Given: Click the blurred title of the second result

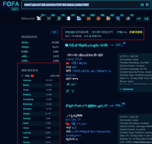Looking at the screenshot, I should (x=86, y=106).
